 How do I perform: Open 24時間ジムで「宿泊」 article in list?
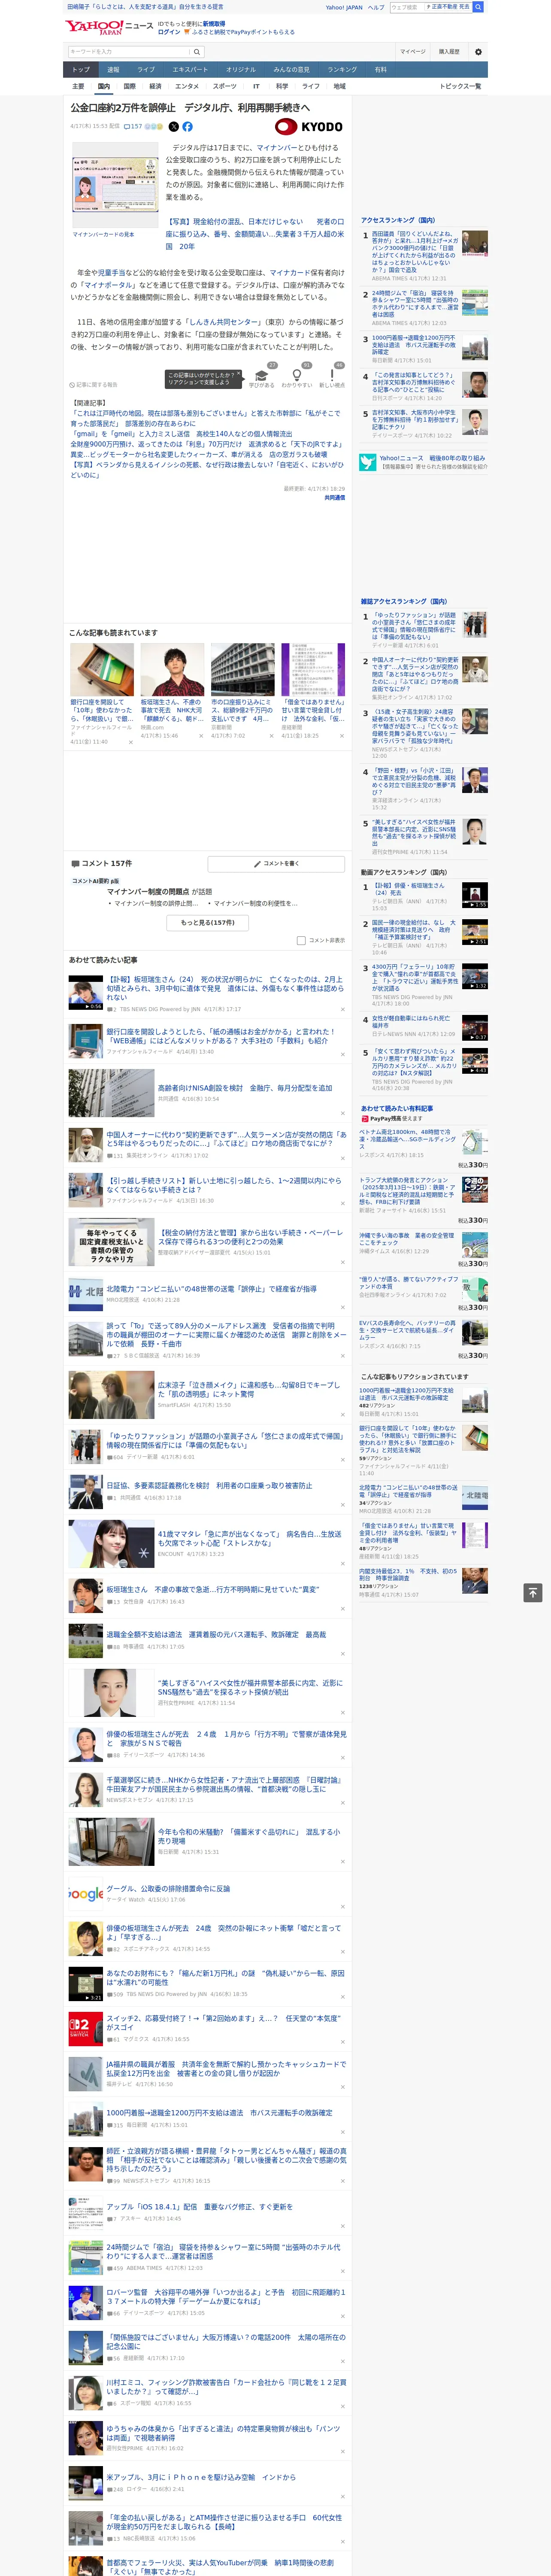(x=223, y=2251)
